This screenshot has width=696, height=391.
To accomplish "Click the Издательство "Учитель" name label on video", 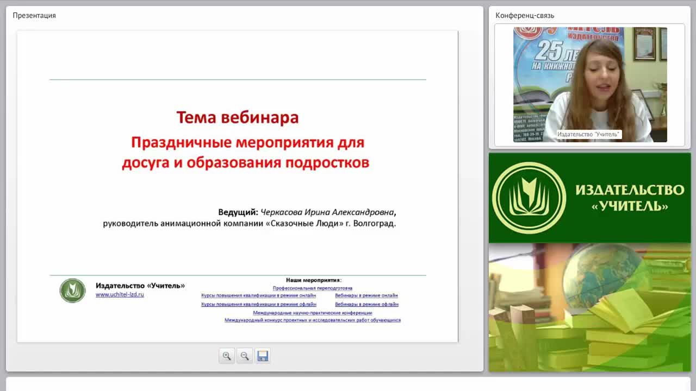I will 588,134.
